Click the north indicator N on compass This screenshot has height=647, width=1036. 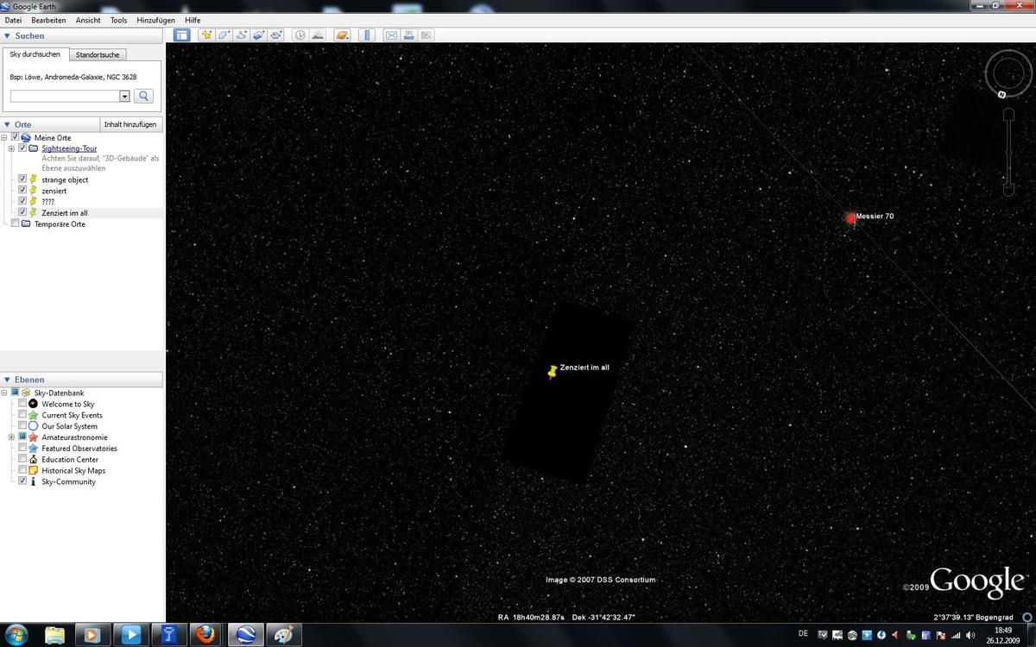tap(1001, 94)
